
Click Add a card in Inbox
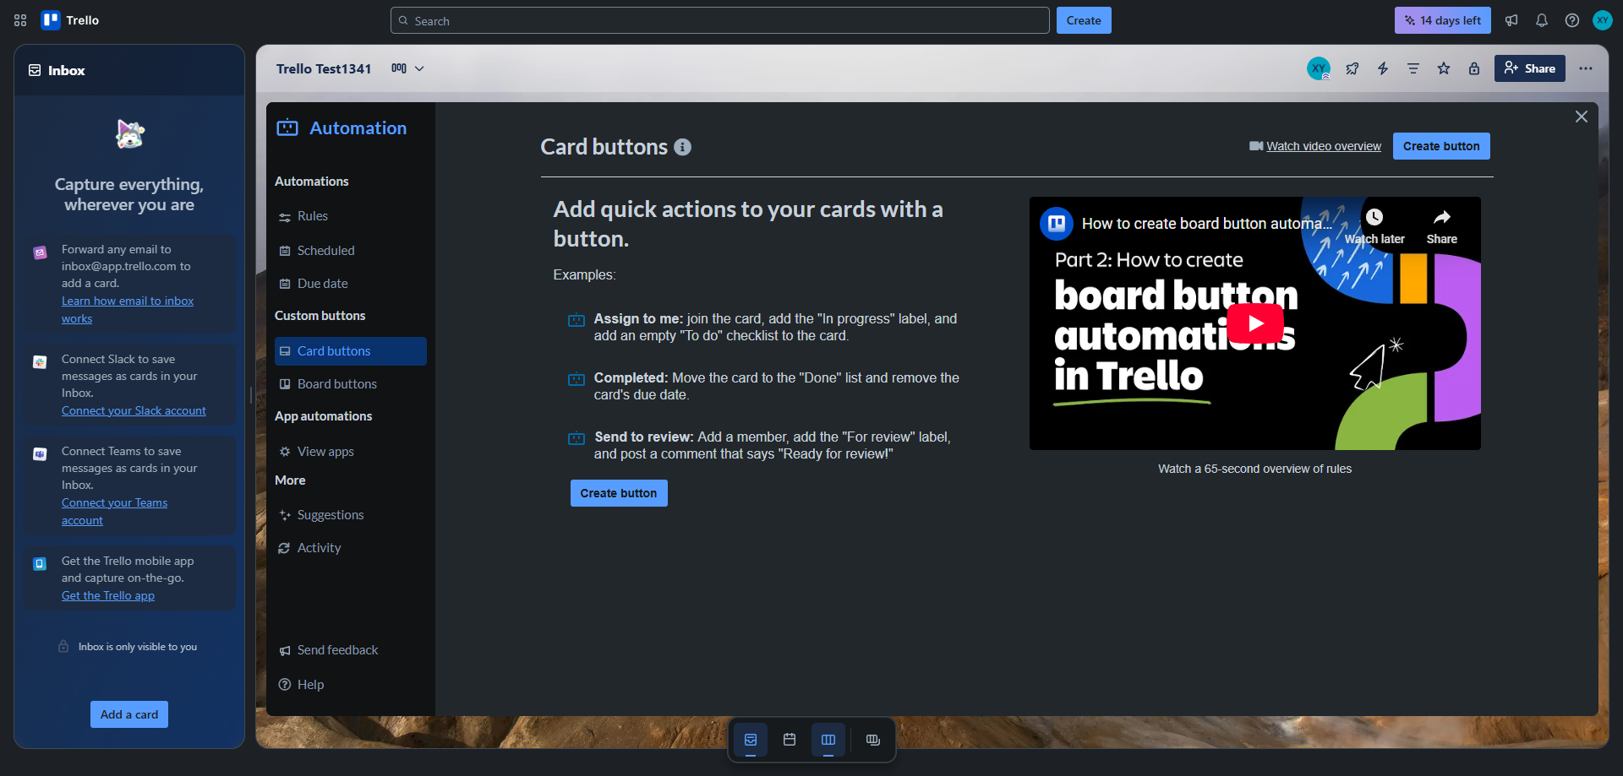[129, 714]
